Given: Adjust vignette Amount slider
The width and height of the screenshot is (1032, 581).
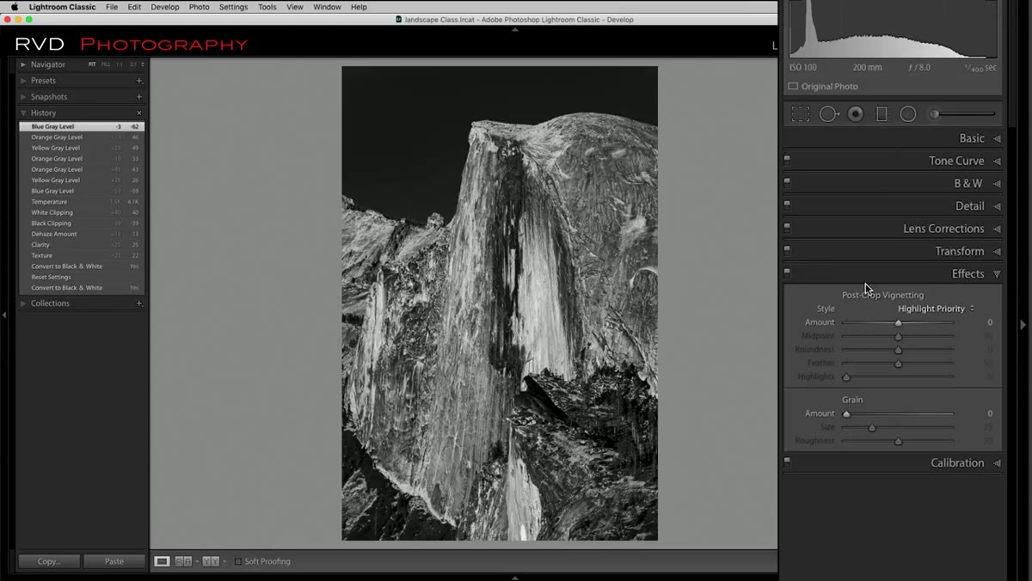Looking at the screenshot, I should pyautogui.click(x=898, y=322).
